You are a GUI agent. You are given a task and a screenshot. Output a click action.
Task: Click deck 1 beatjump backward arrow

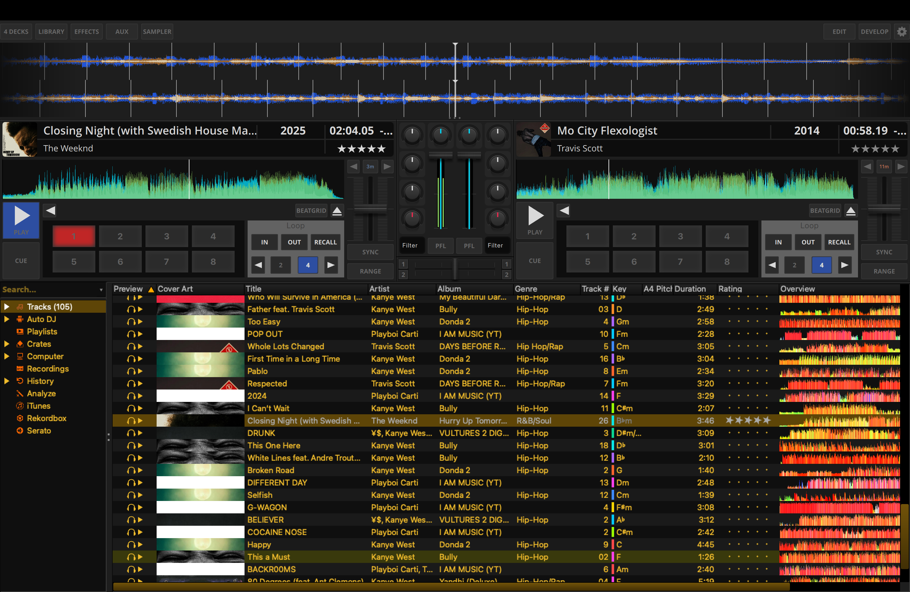pyautogui.click(x=353, y=167)
